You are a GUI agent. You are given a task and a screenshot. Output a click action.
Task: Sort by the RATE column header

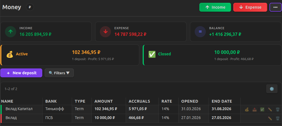pos(167,101)
